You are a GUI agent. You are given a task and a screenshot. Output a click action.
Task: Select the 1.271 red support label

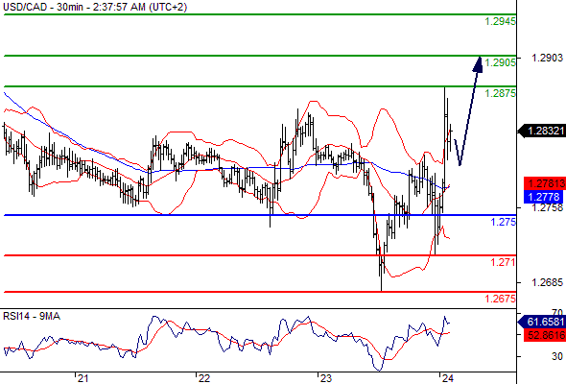(x=504, y=262)
